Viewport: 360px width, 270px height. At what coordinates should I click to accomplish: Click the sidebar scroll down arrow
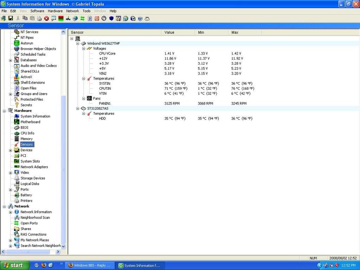click(x=63, y=246)
